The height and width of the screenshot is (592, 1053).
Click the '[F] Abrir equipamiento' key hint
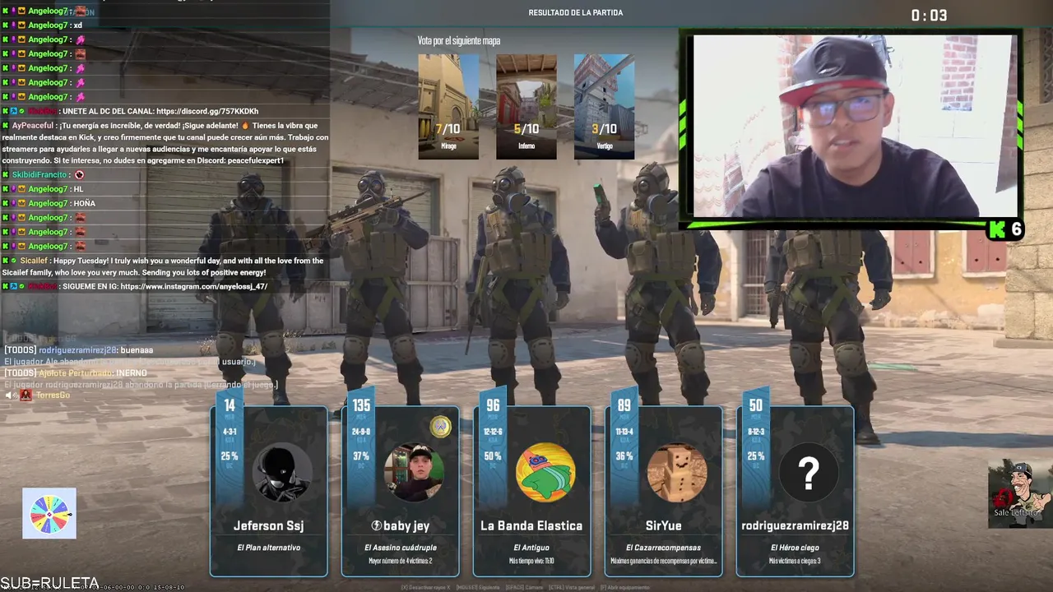(624, 588)
